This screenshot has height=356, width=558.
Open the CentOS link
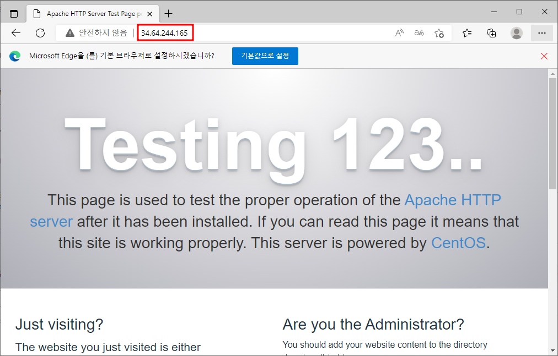tap(458, 243)
